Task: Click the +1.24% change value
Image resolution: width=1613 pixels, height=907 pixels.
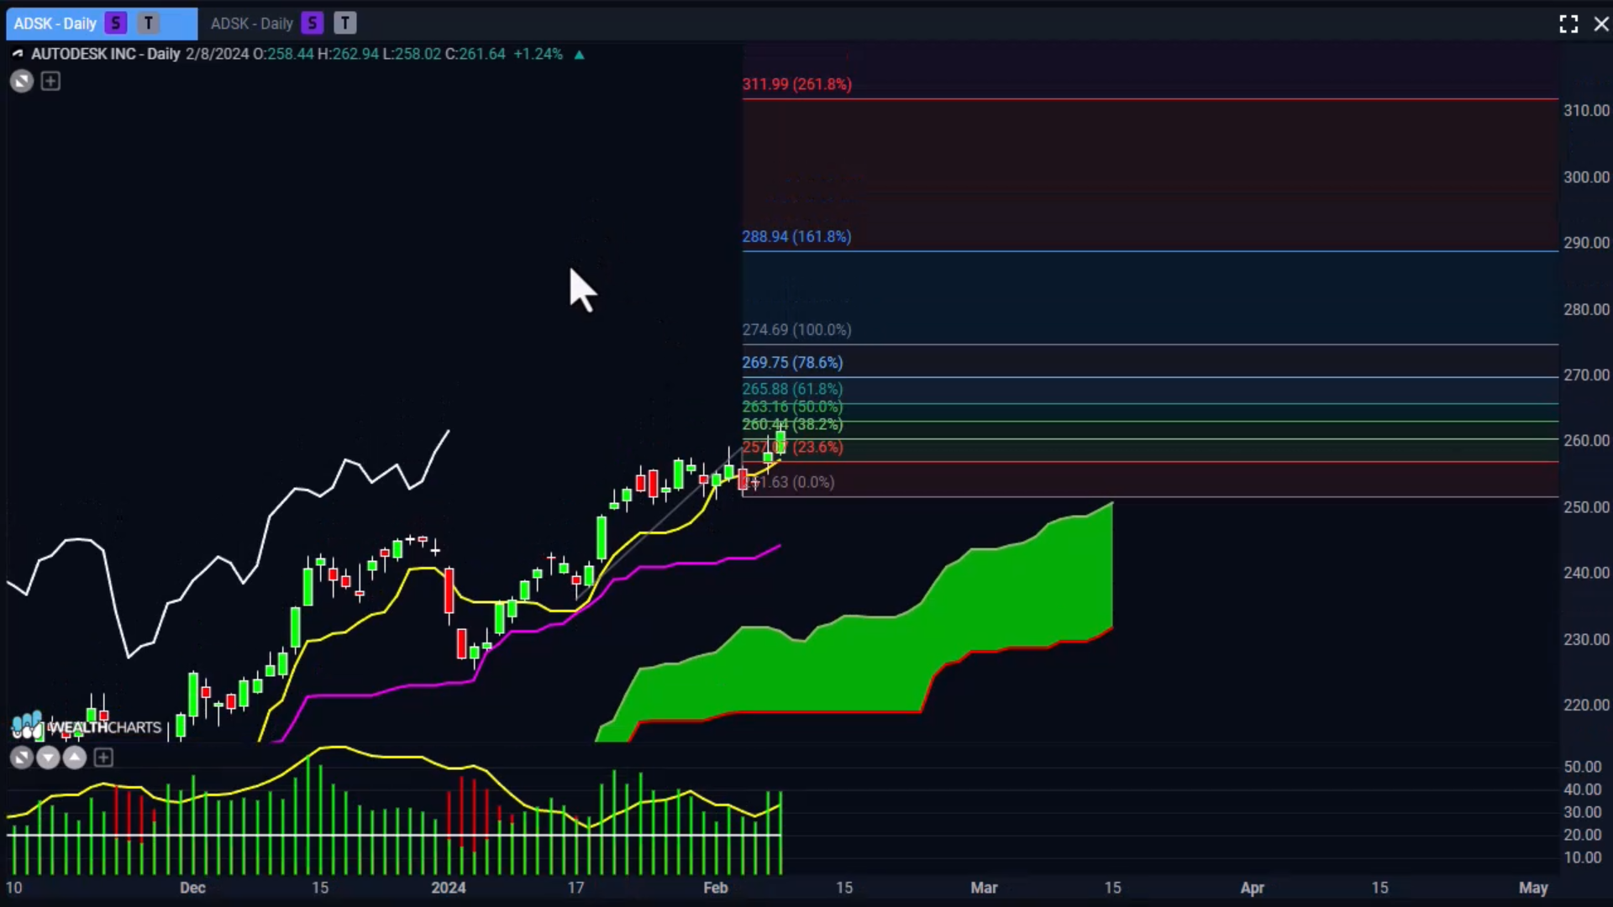Action: [538, 54]
